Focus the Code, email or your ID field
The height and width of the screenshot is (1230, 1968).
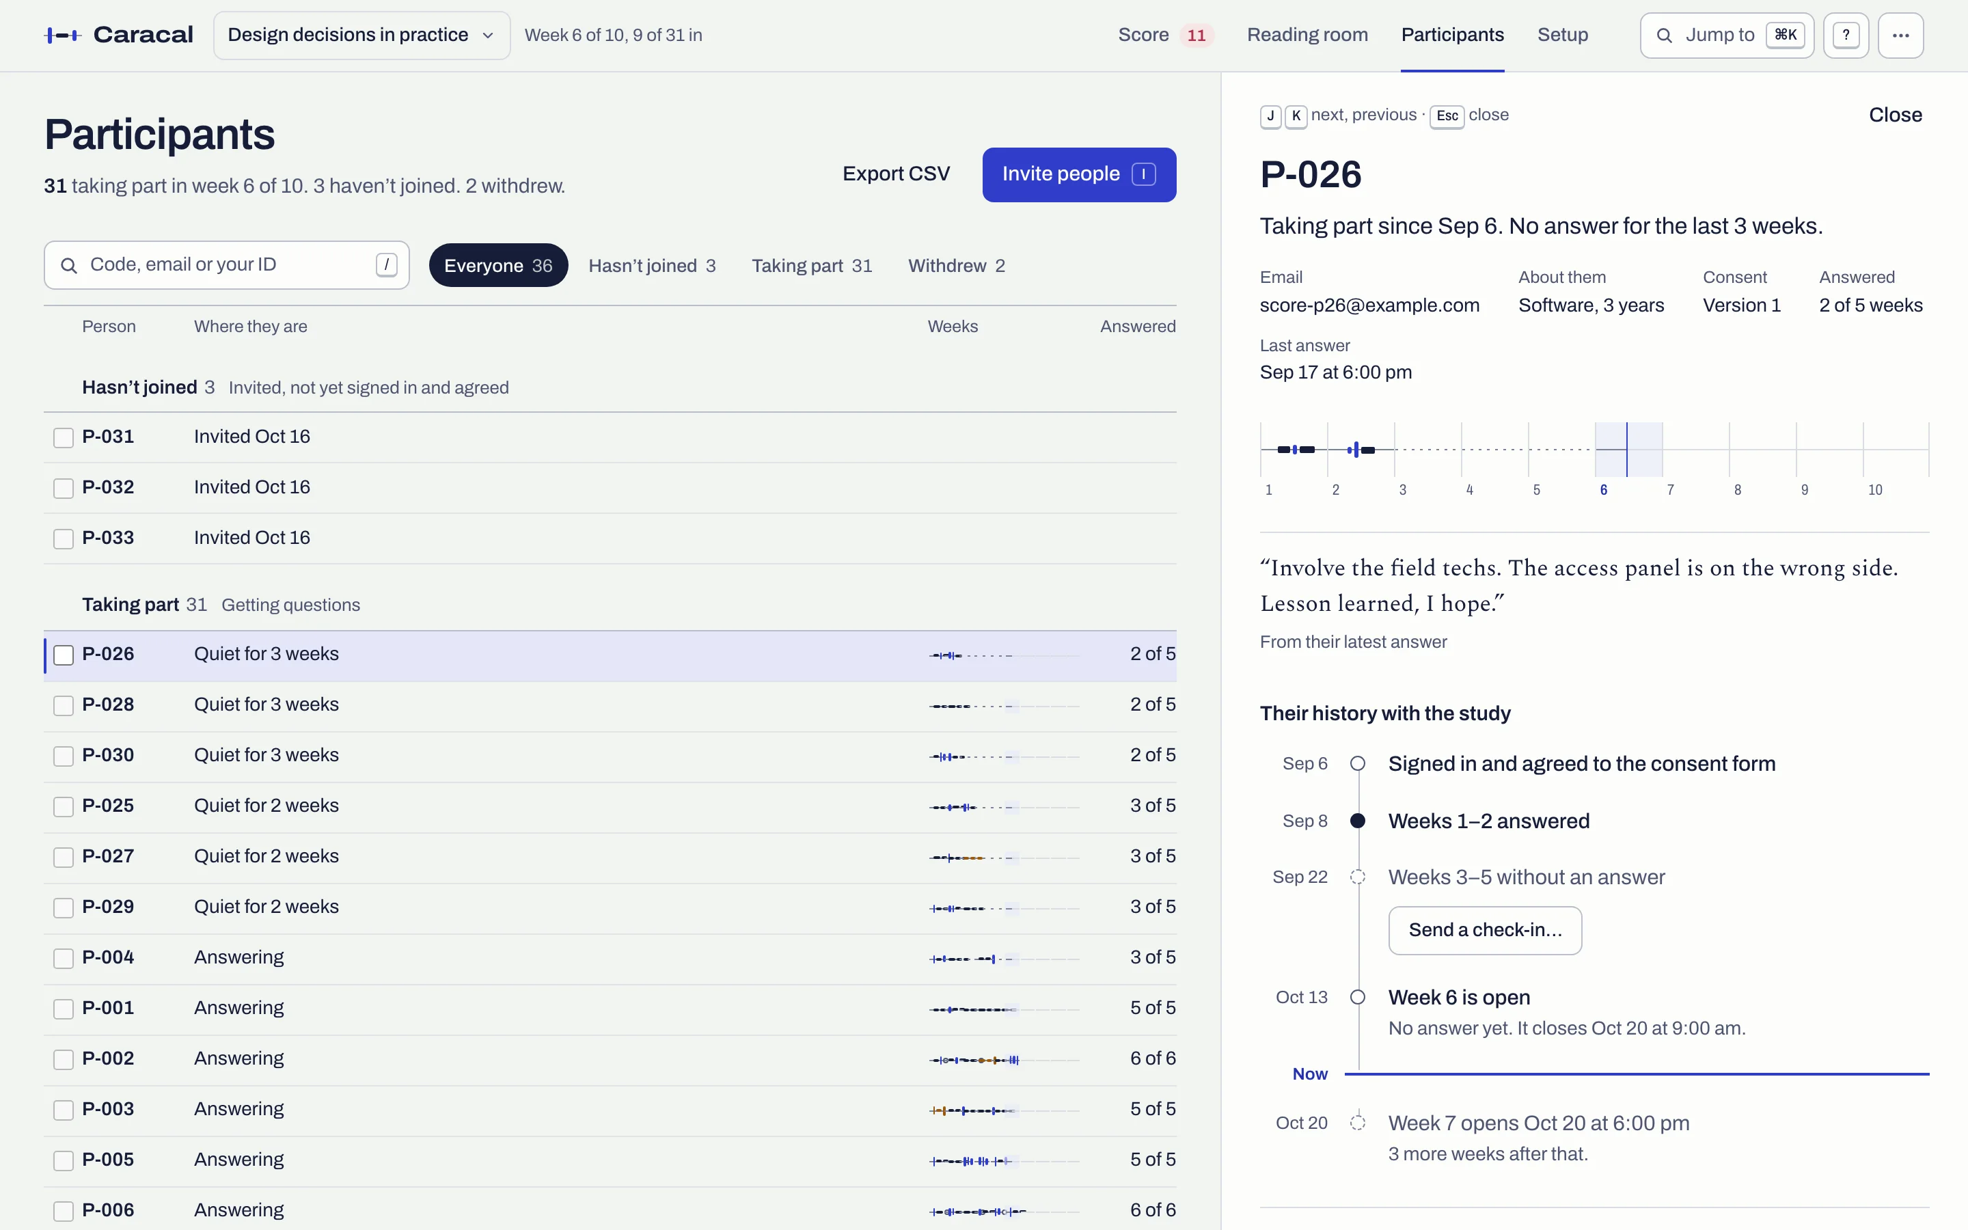tap(227, 264)
